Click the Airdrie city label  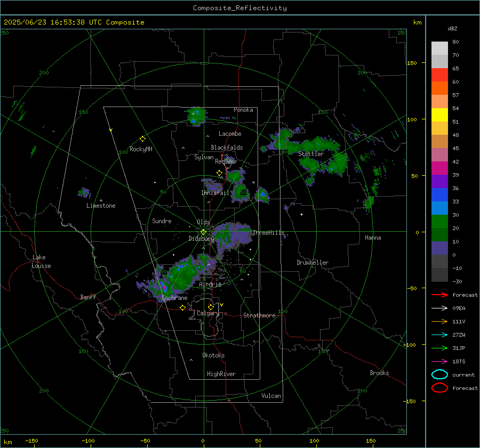[210, 284]
